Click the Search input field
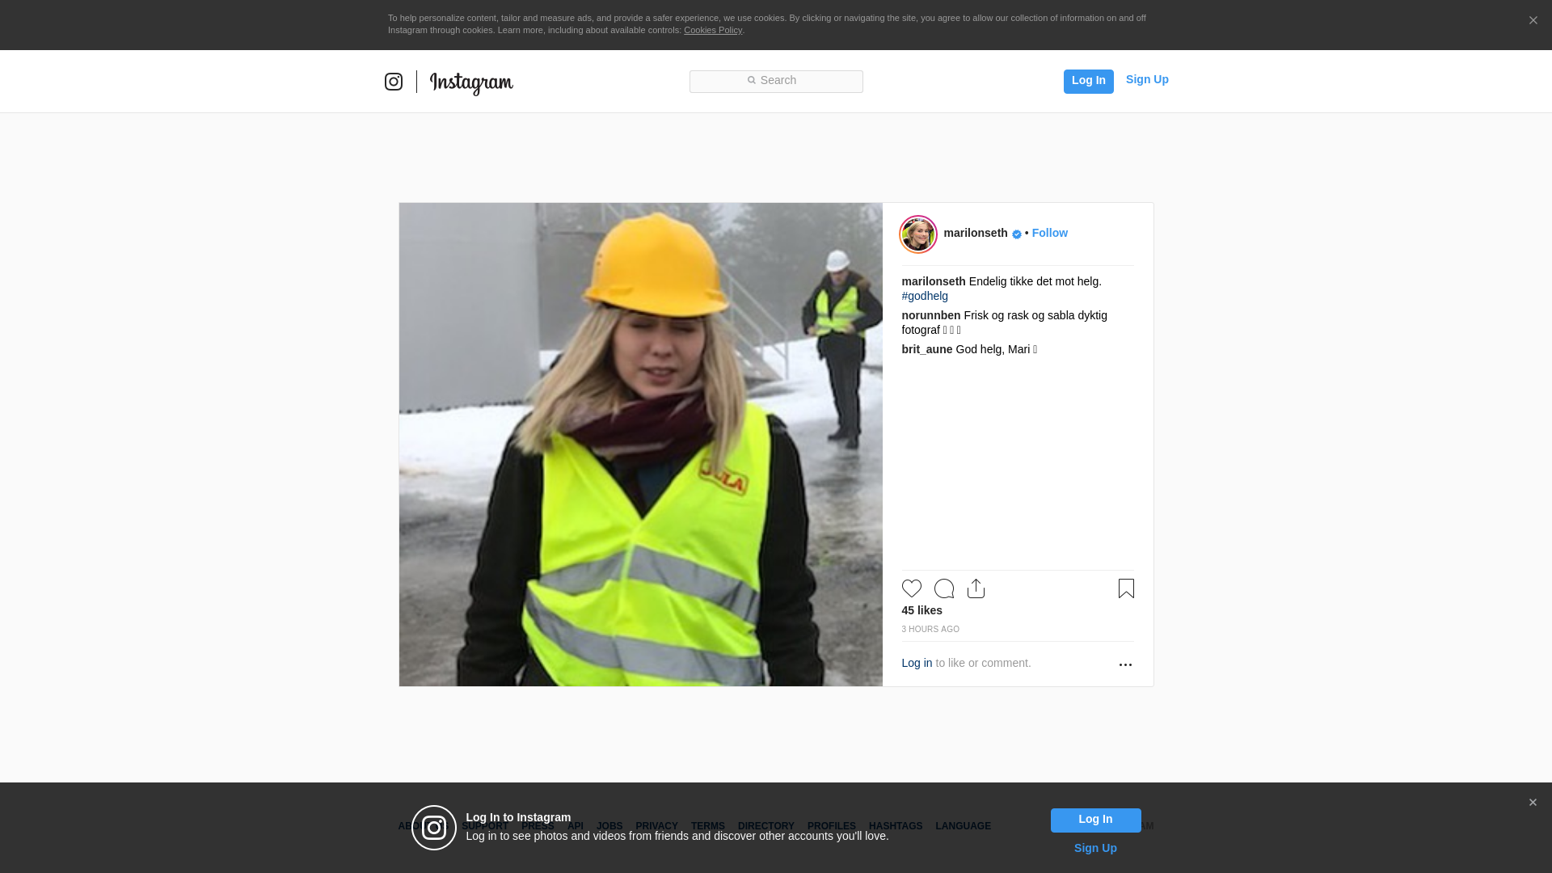The height and width of the screenshot is (873, 1552). (776, 81)
